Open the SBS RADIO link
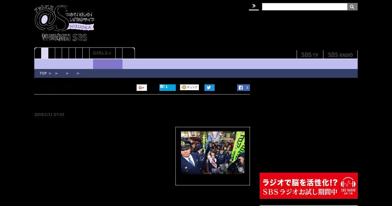 pyautogui.click(x=340, y=55)
